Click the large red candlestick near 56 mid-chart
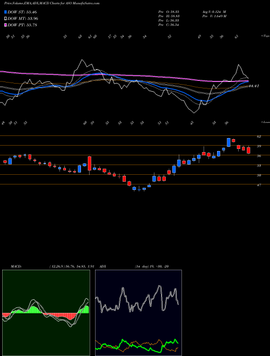 [90, 163]
